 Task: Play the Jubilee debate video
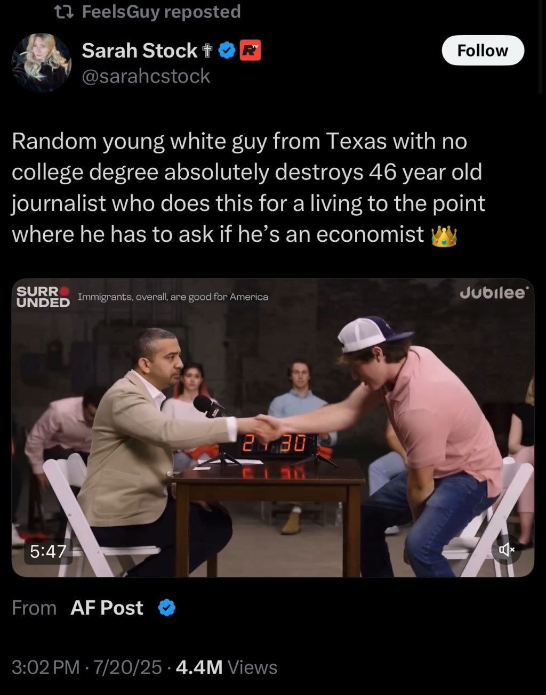point(273,428)
